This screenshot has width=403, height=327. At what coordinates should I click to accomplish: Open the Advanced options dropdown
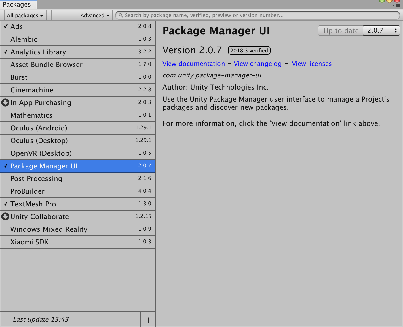point(95,15)
